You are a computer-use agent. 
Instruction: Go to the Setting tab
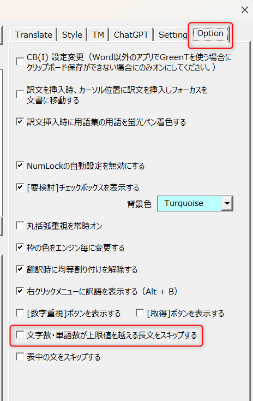[173, 35]
